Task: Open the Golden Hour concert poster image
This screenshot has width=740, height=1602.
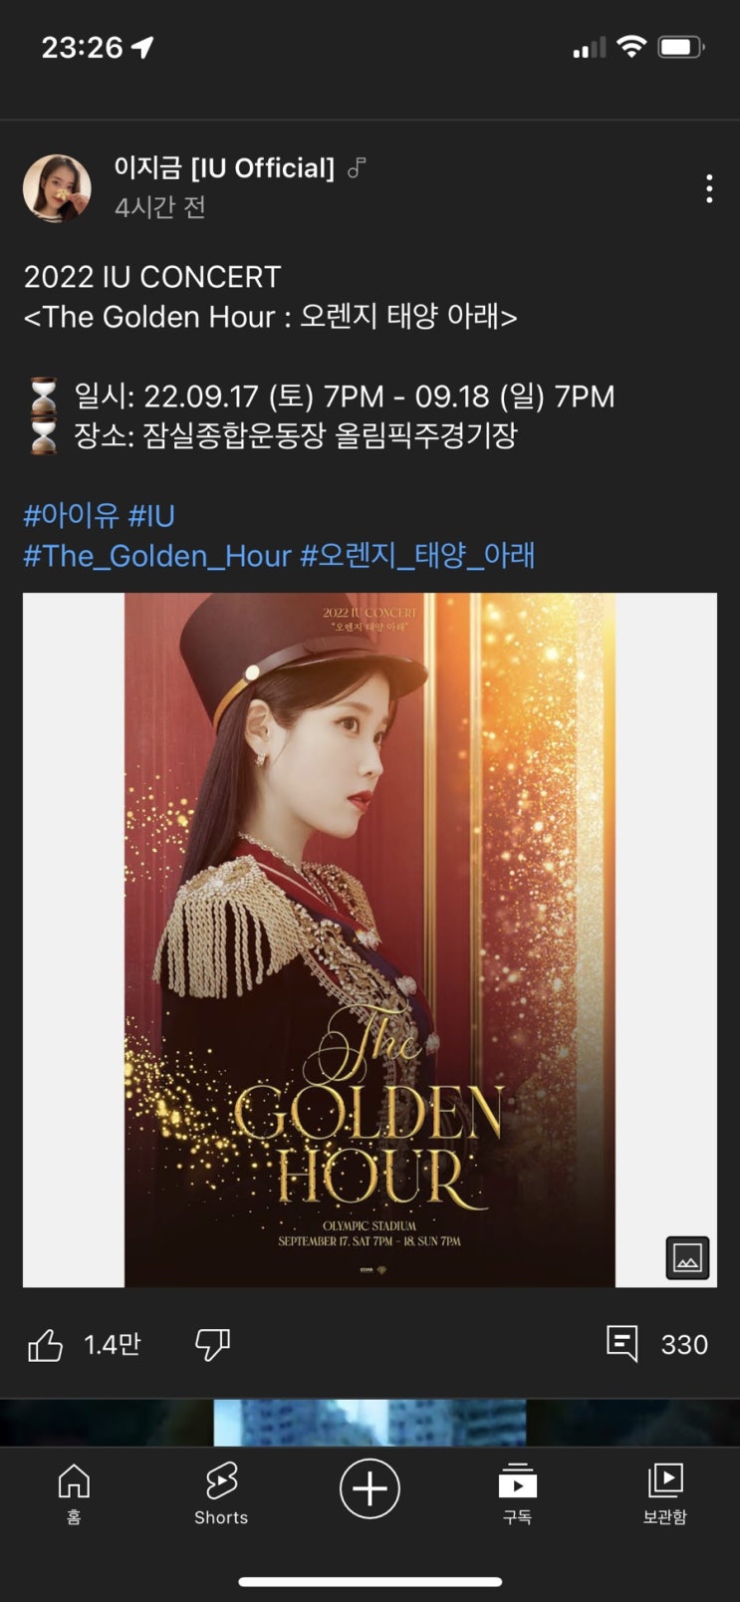Action: [370, 939]
